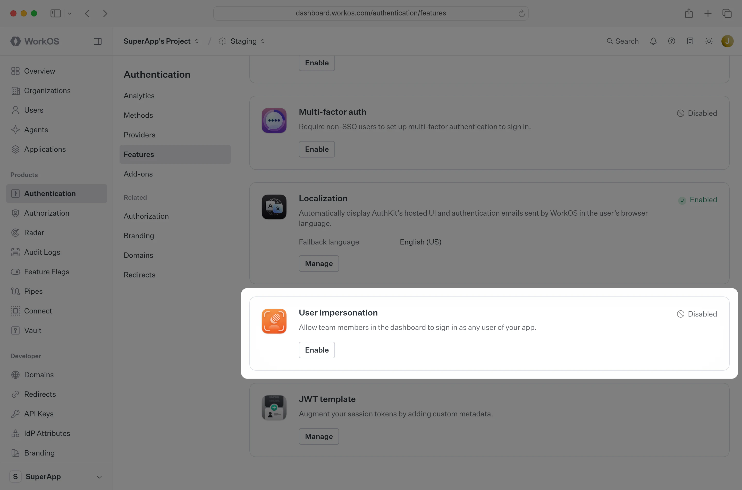Viewport: 742px width, 490px height.
Task: Switch to the Add-ons tab
Action: point(175,174)
